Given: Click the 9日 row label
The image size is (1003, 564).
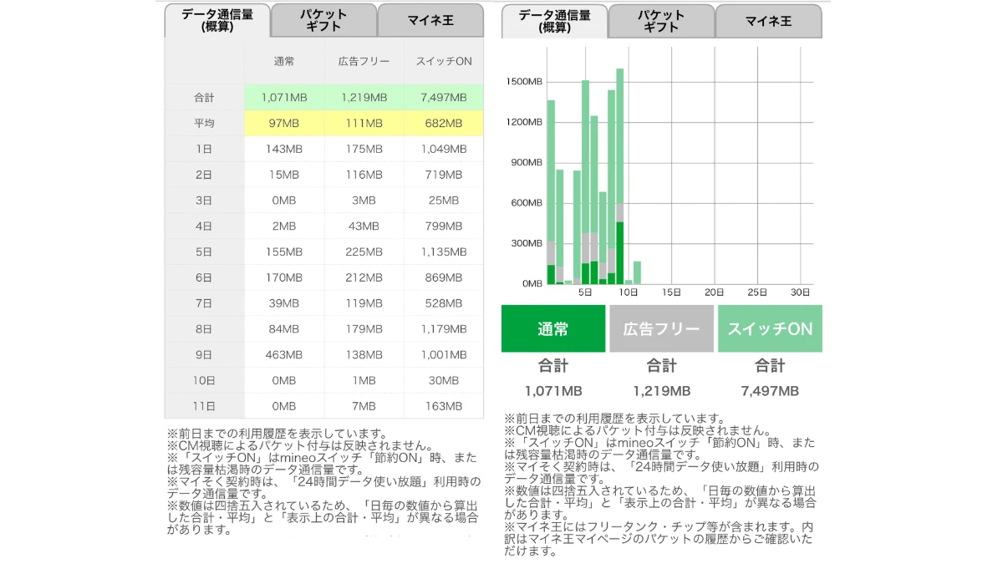Looking at the screenshot, I should [205, 355].
